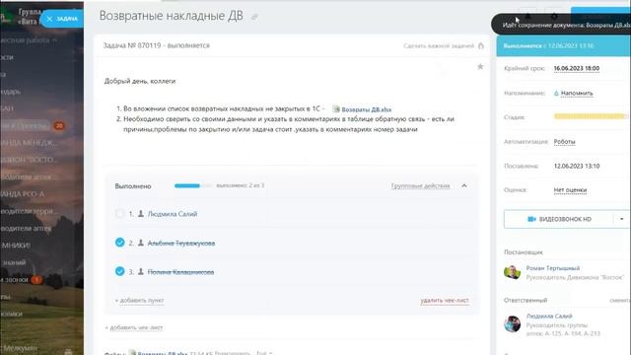Click the orange 20 counter badge in sidebar
The width and height of the screenshot is (631, 355).
(x=59, y=125)
